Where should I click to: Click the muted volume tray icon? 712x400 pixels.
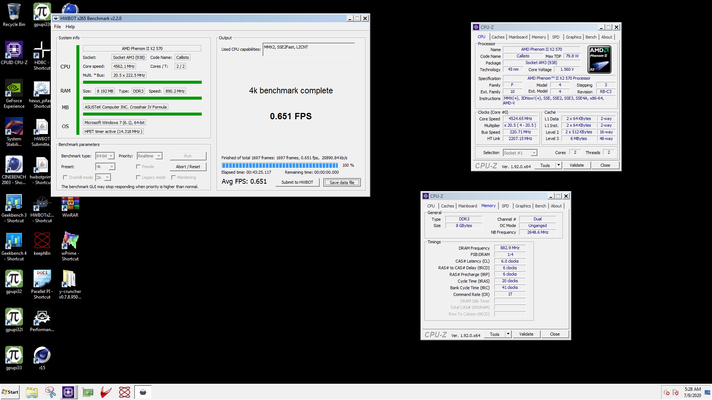[x=666, y=393]
